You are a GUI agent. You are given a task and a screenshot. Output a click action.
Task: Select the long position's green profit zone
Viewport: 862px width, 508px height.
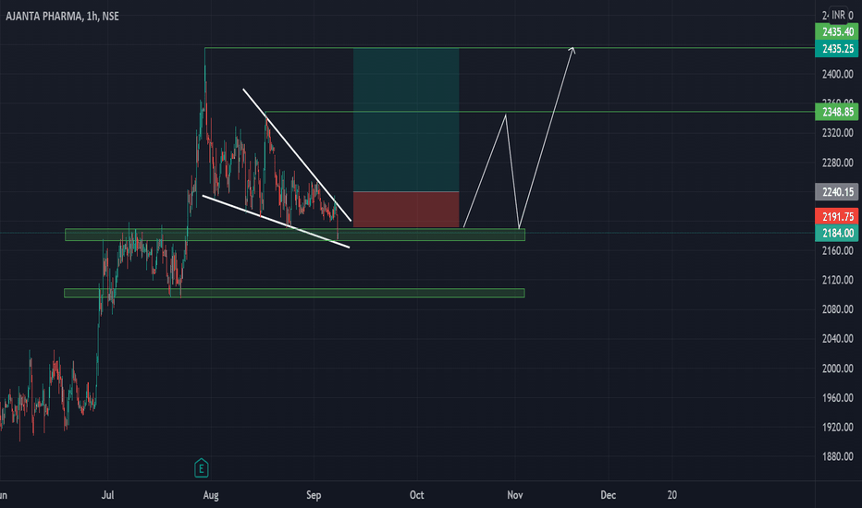click(406, 120)
